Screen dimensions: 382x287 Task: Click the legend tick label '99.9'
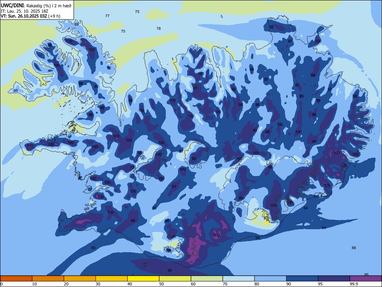(x=353, y=284)
